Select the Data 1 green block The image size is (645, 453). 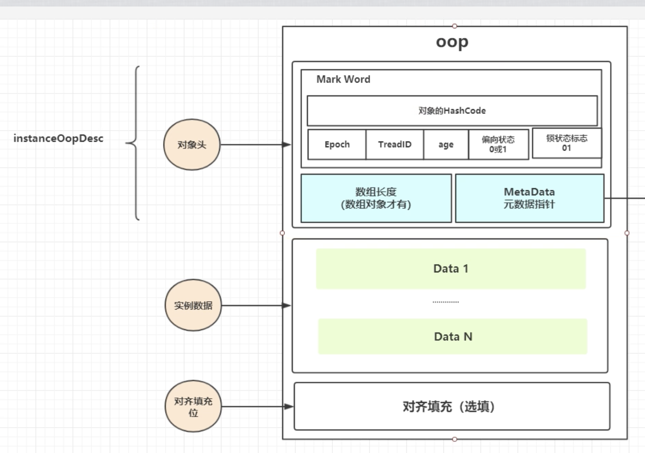(451, 269)
